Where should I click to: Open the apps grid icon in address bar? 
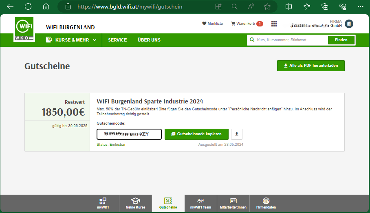point(218,7)
